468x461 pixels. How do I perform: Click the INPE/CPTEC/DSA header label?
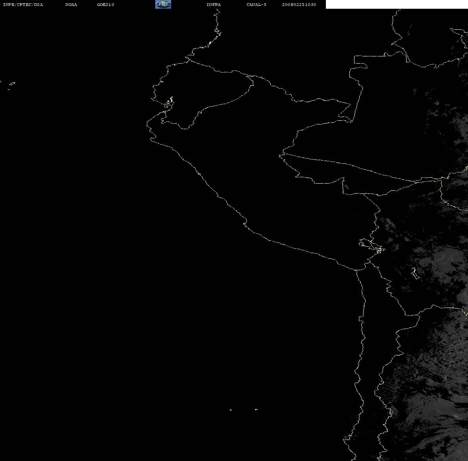[x=23, y=4]
